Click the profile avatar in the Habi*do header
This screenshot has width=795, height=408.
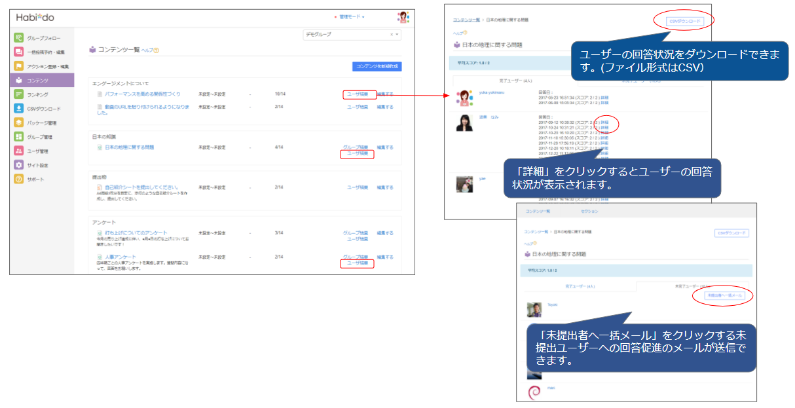tap(403, 18)
